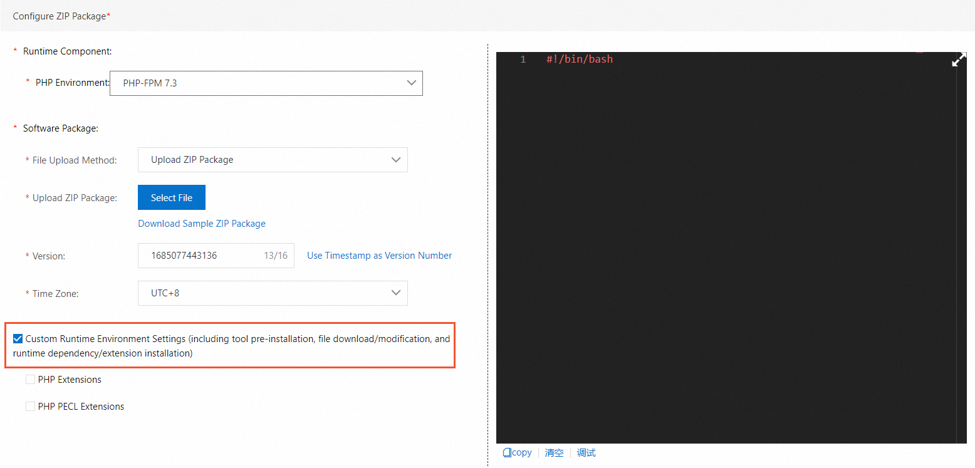The width and height of the screenshot is (975, 468).
Task: Open Download Sample ZIP Package link
Action: (x=202, y=223)
